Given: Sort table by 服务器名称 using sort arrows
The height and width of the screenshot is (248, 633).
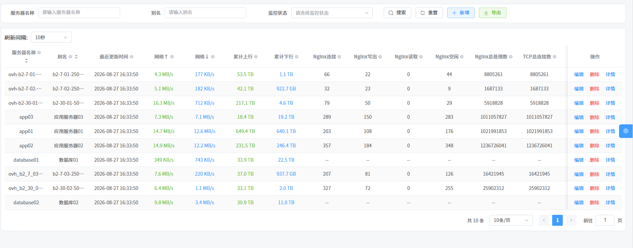Looking at the screenshot, I should pyautogui.click(x=26, y=61).
